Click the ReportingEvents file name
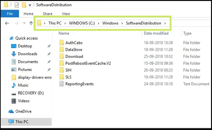This screenshot has height=130, width=212. click(79, 84)
